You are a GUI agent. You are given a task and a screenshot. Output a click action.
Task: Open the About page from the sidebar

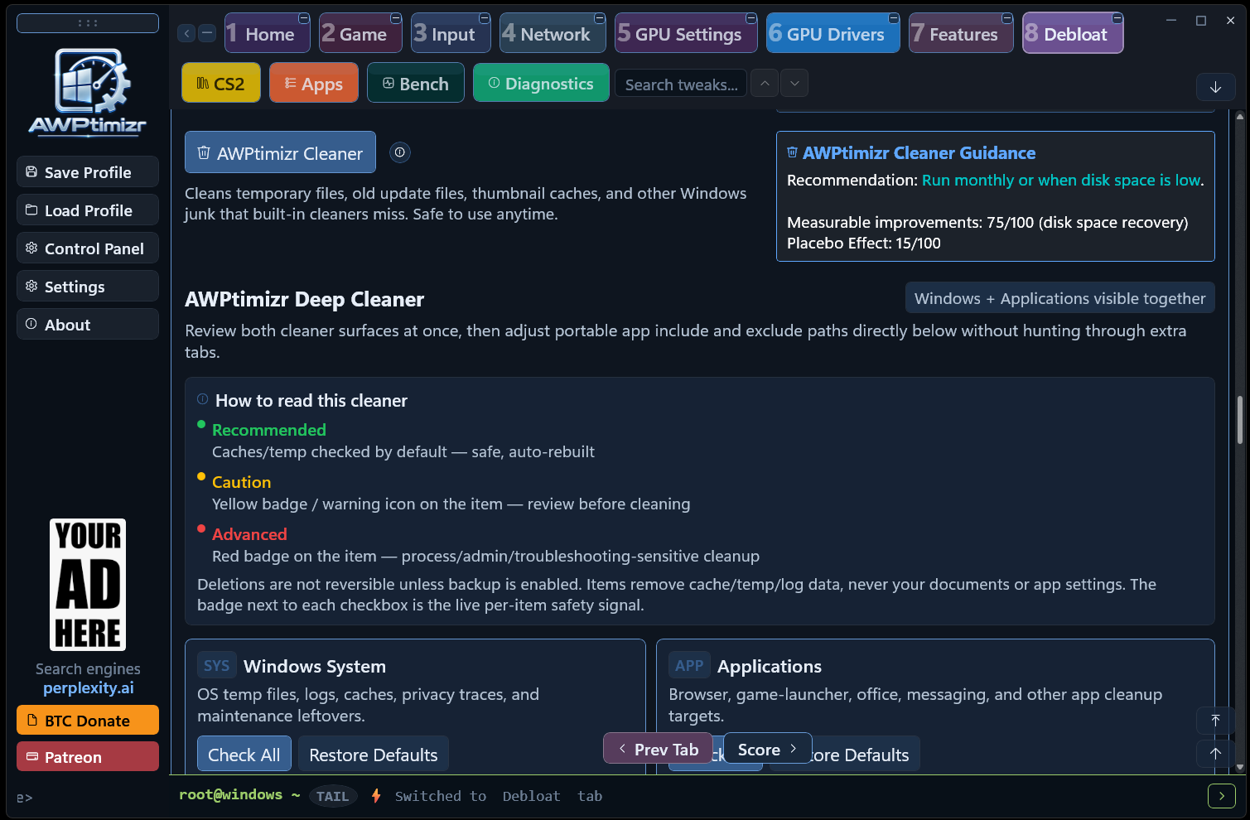tap(88, 325)
